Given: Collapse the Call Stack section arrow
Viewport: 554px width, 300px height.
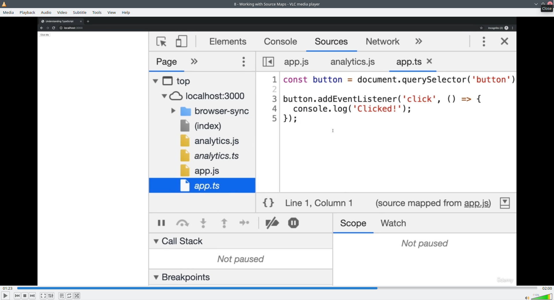Looking at the screenshot, I should (x=156, y=241).
